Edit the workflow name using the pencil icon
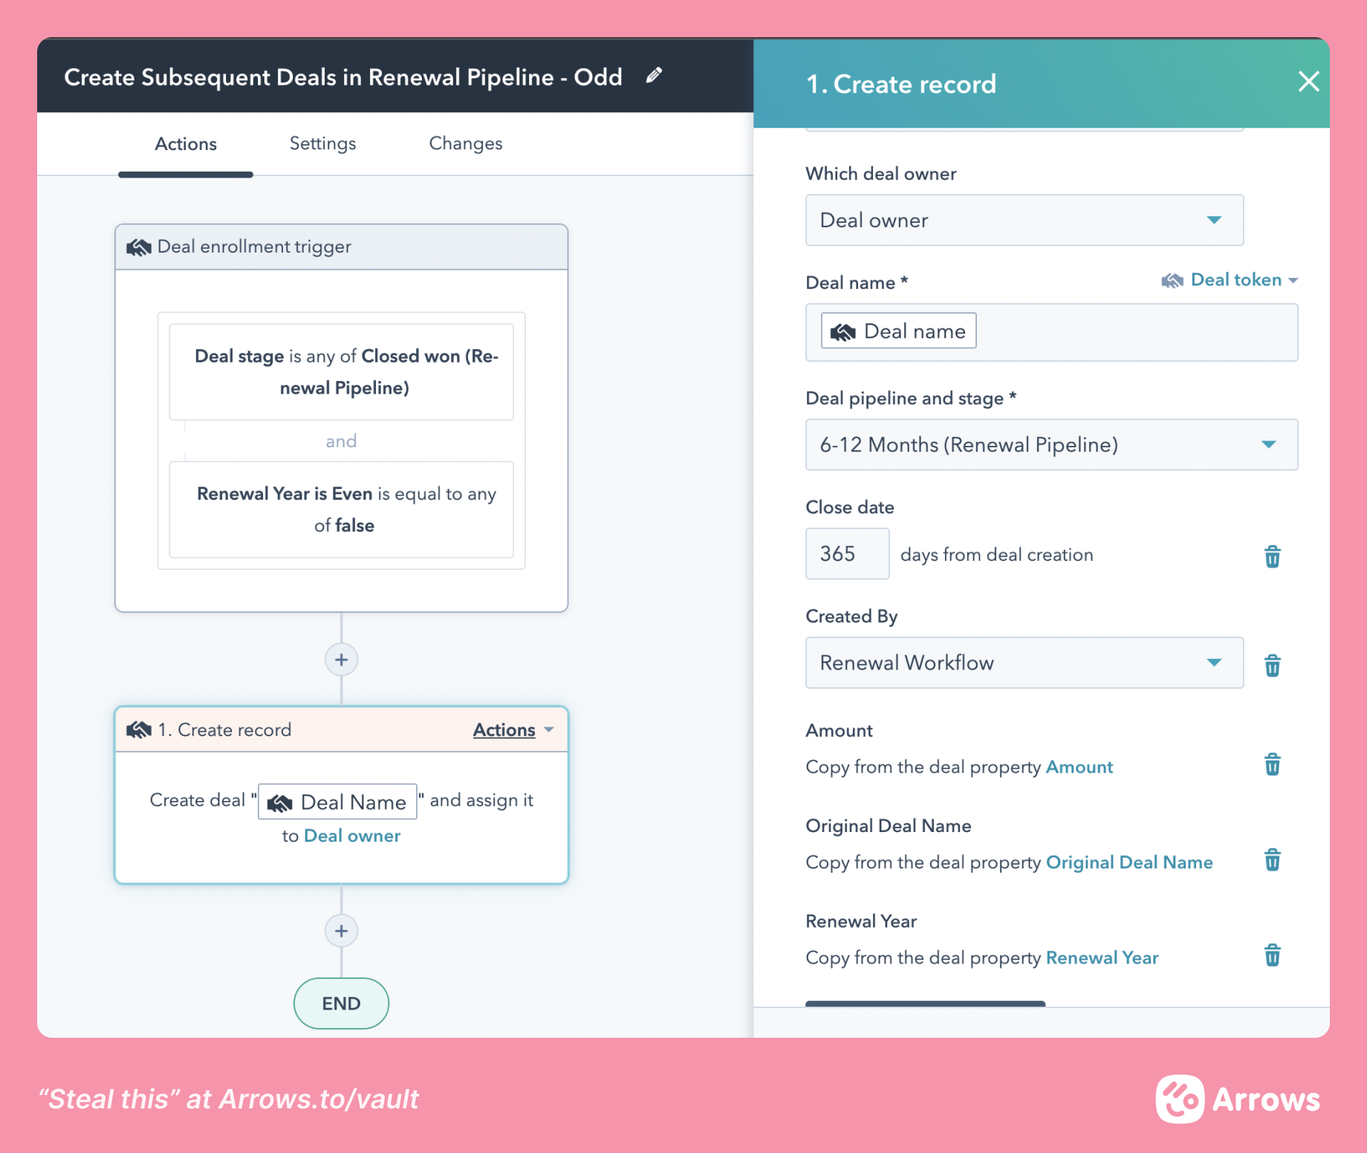1367x1153 pixels. tap(654, 75)
